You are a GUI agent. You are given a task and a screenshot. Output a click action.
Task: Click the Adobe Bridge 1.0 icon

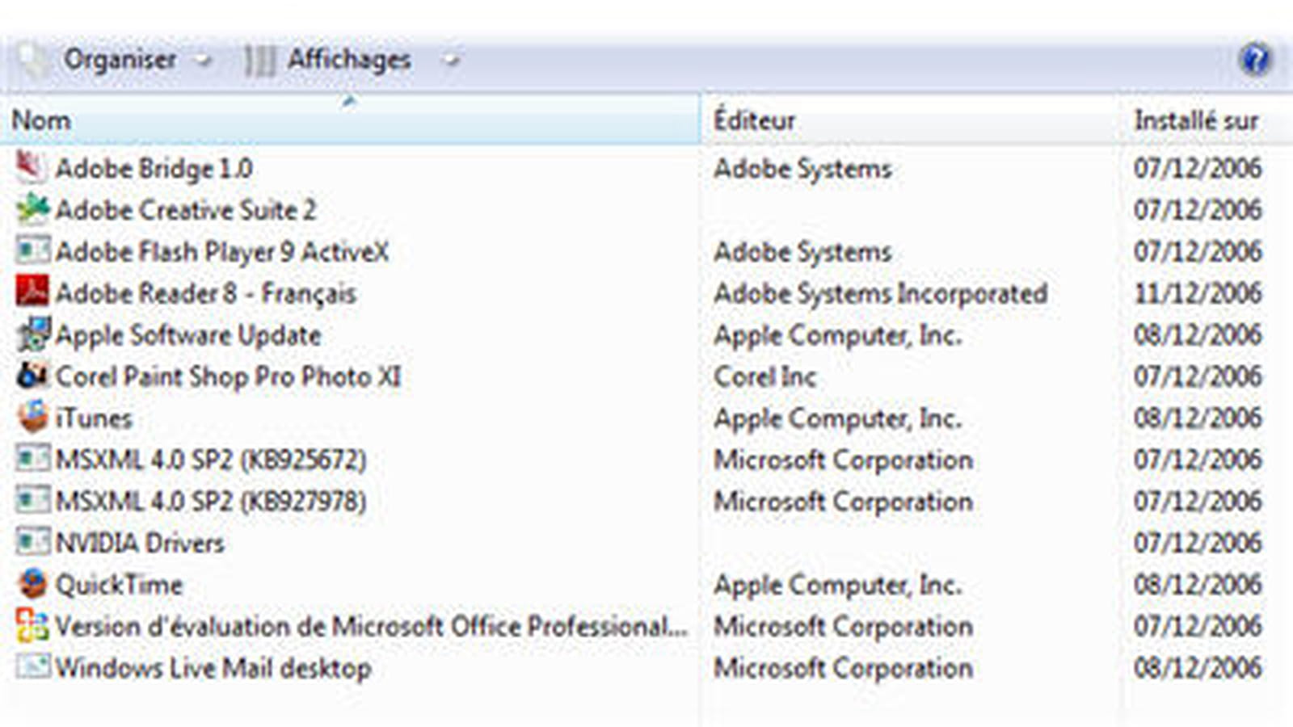point(31,167)
